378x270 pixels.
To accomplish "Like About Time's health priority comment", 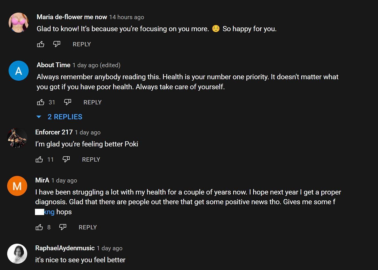I will click(x=41, y=102).
